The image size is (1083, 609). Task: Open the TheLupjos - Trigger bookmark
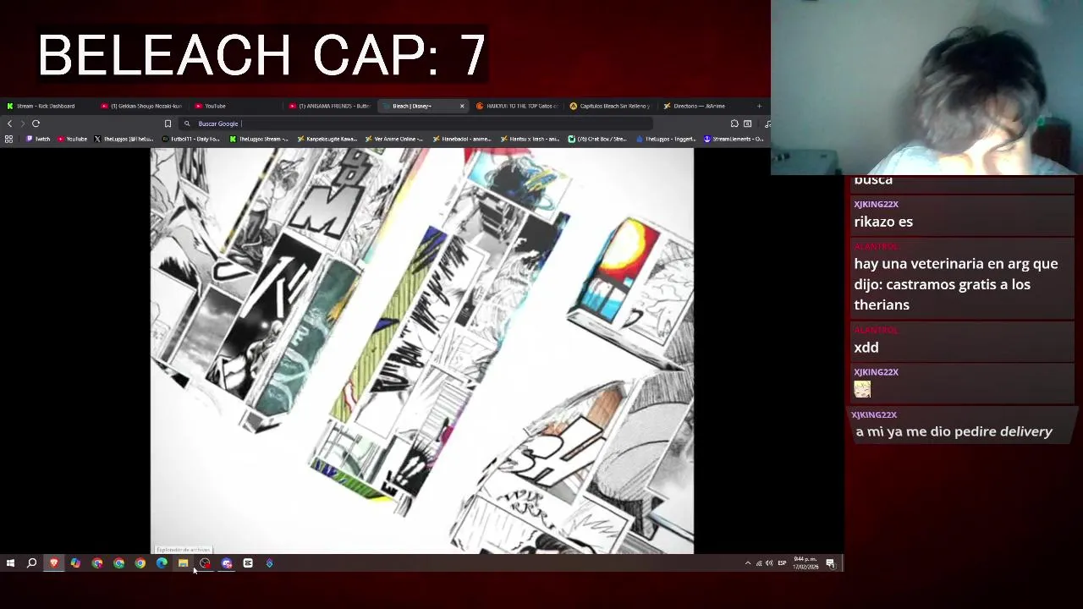(666, 139)
